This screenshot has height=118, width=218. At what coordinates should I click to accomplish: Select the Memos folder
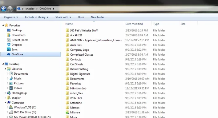pyautogui.click(x=75, y=108)
